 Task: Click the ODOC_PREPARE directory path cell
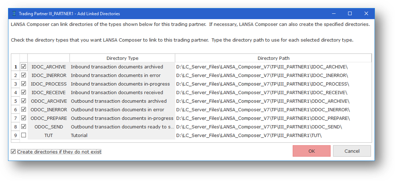(263, 118)
